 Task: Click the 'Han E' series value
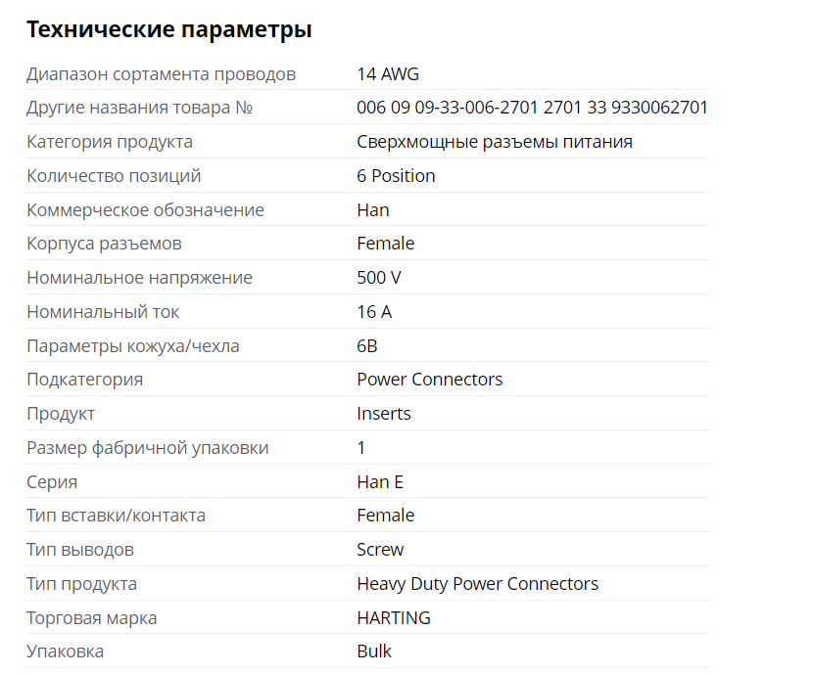pyautogui.click(x=380, y=482)
